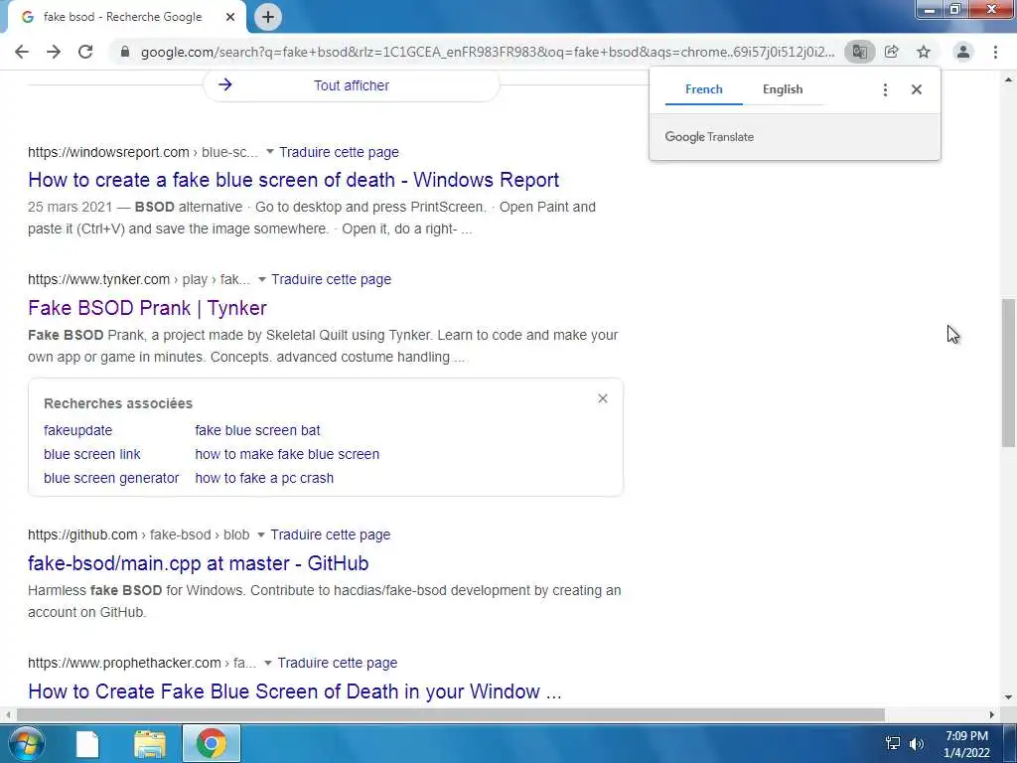
Task: Expand dropdown arrow next to tynker.com URL
Action: (x=262, y=279)
